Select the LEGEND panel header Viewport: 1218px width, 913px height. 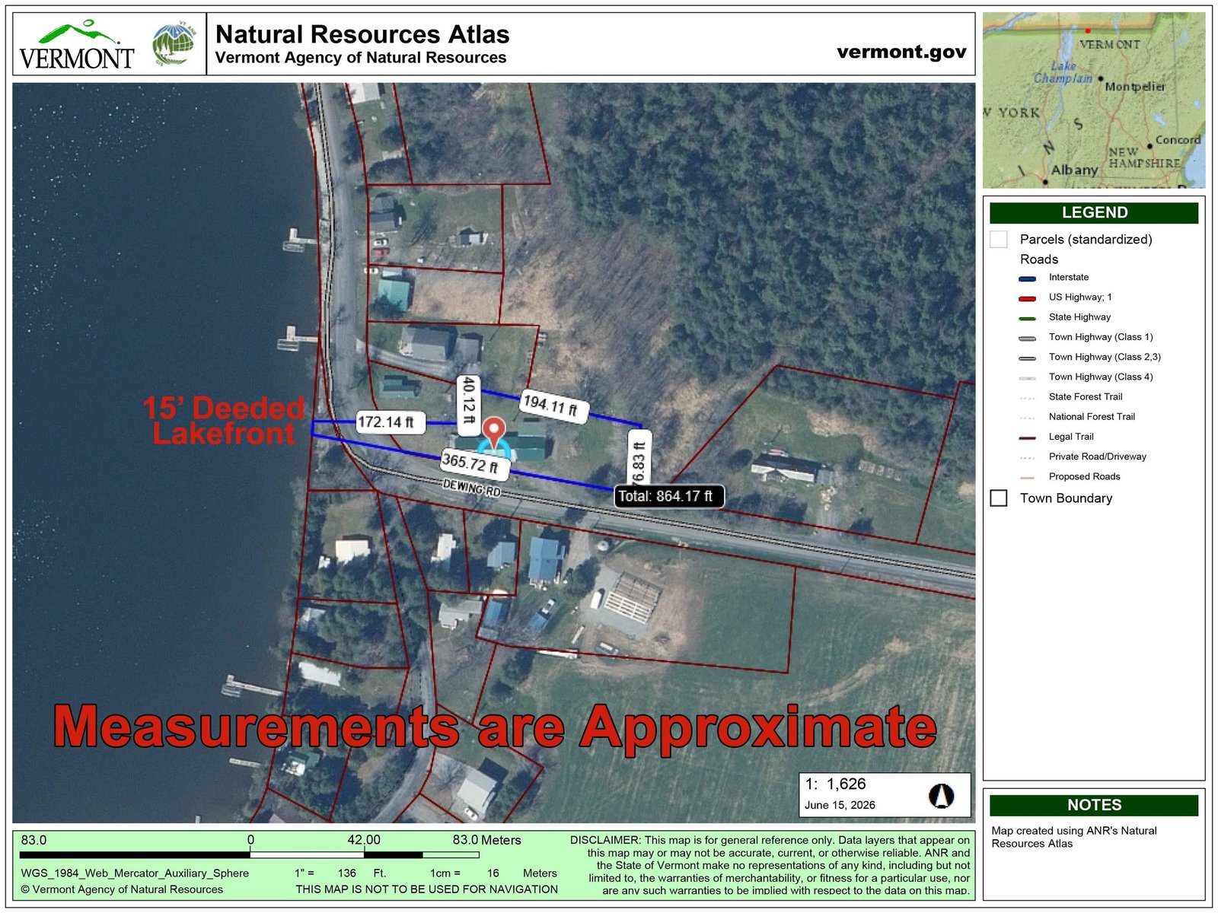pos(1094,213)
